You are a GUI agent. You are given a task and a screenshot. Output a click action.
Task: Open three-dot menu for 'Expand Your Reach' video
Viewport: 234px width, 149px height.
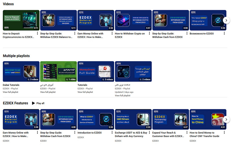pyautogui.click(x=187, y=133)
